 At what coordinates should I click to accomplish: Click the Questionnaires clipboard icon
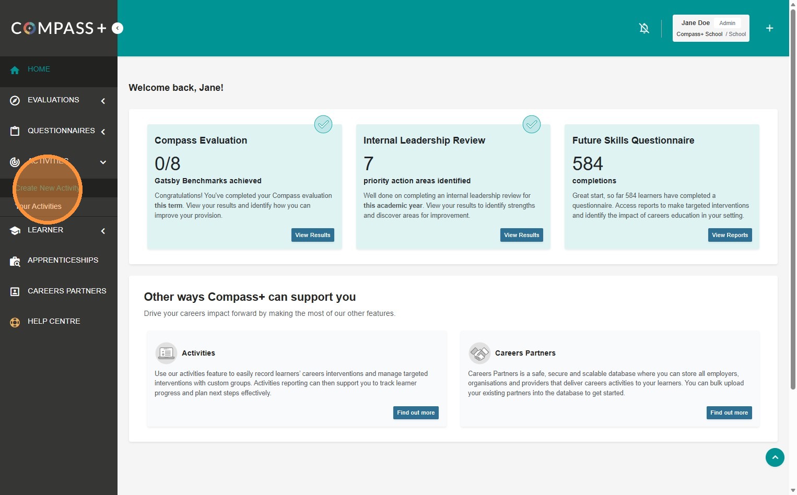pyautogui.click(x=15, y=131)
